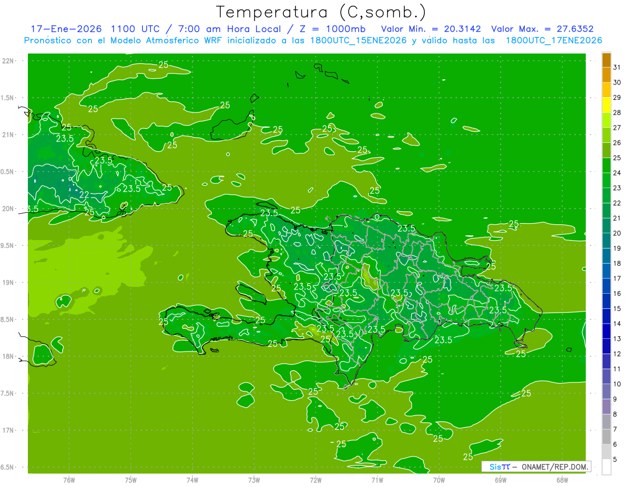Click the "Temperatura (C,somb.)" chart title
This screenshot has width=631, height=487.
tap(321, 12)
